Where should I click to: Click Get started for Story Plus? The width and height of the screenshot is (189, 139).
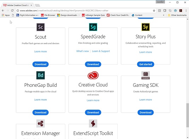(x=146, y=64)
